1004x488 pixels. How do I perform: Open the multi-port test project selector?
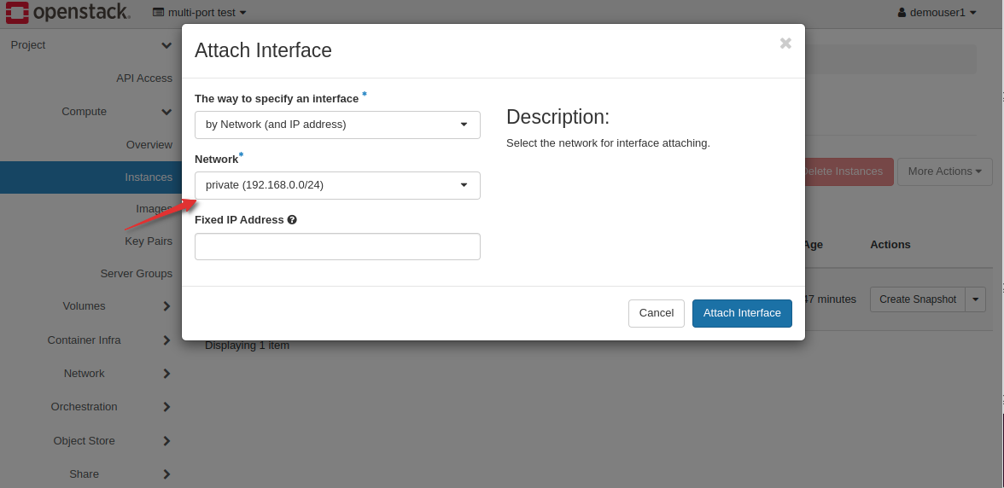(200, 13)
